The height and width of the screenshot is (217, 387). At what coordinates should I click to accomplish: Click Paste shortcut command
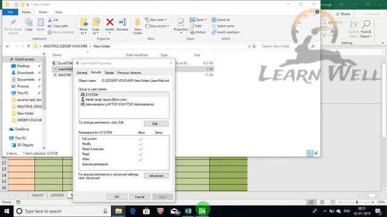60,32
